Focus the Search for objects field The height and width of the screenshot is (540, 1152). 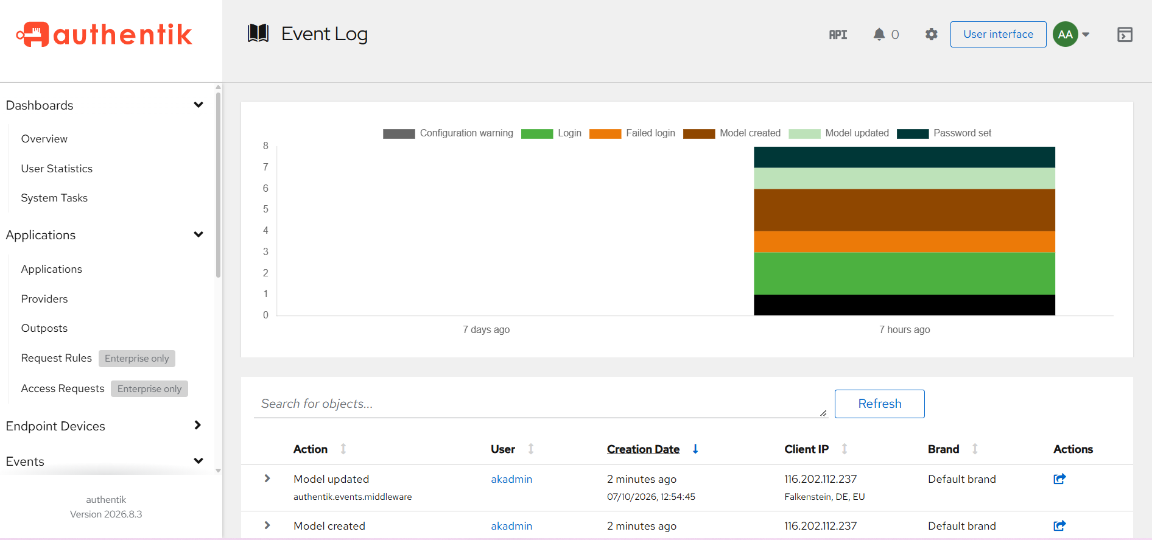tap(541, 404)
